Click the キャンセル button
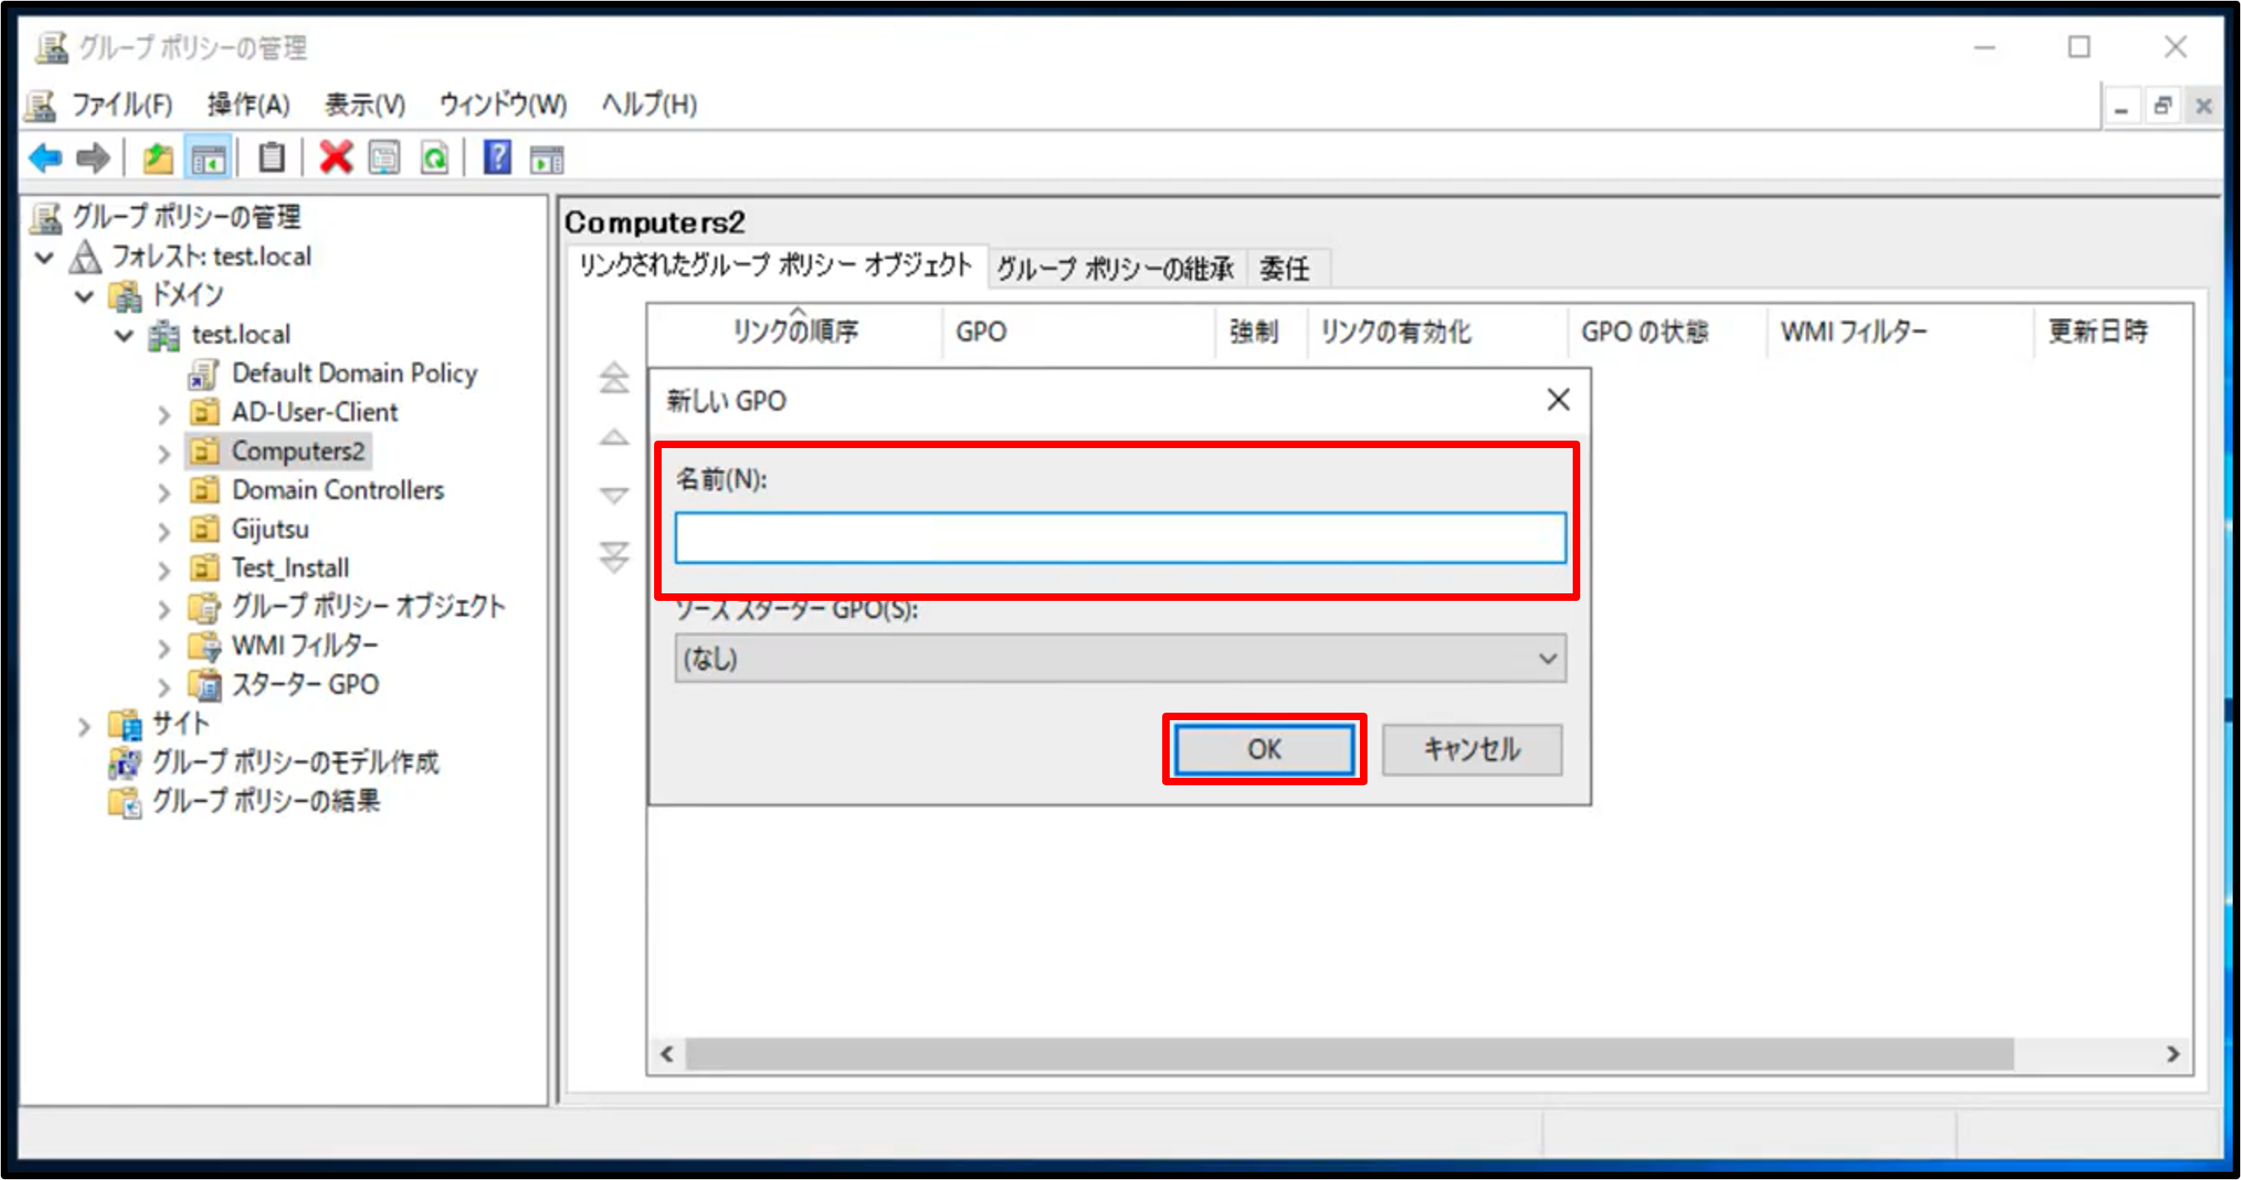The height and width of the screenshot is (1180, 2241). [x=1472, y=750]
